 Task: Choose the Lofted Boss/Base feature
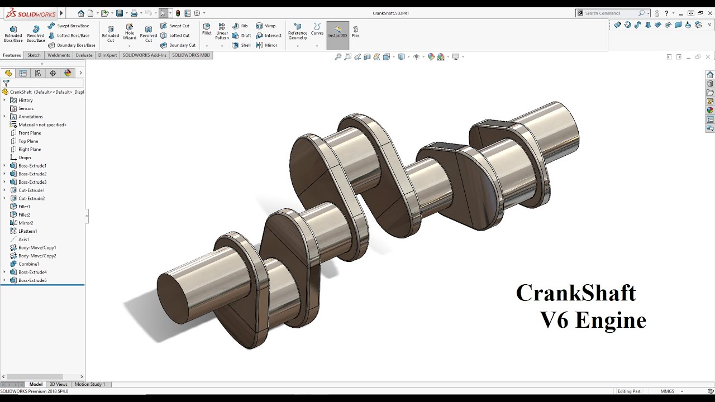click(69, 35)
